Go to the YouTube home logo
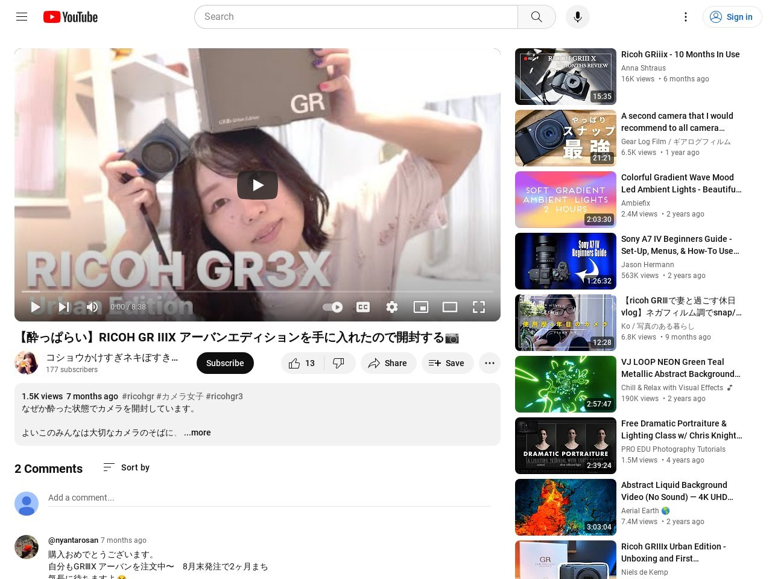Image resolution: width=772 pixels, height=579 pixels. (x=71, y=17)
